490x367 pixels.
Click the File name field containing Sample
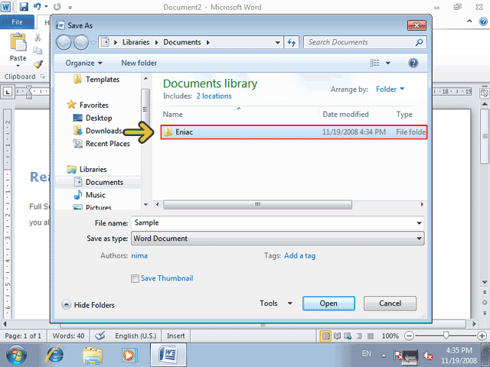[277, 222]
